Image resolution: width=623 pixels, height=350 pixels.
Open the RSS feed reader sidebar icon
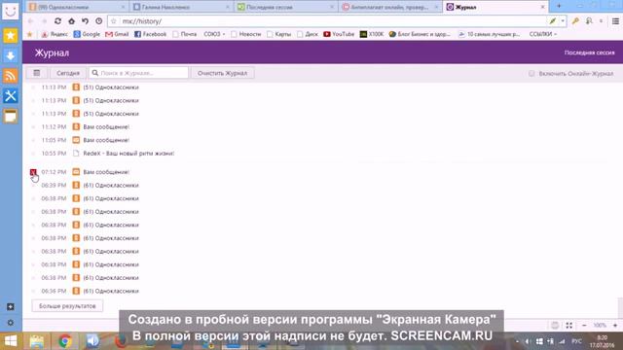point(11,76)
